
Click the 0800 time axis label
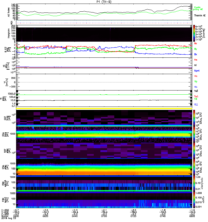click(x=192, y=216)
